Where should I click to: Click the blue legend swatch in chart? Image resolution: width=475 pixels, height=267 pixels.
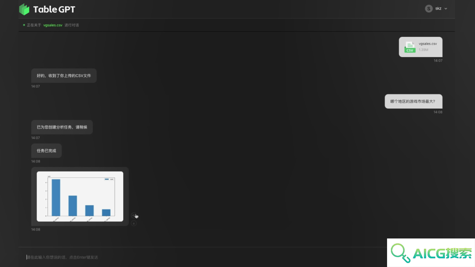coord(106,179)
